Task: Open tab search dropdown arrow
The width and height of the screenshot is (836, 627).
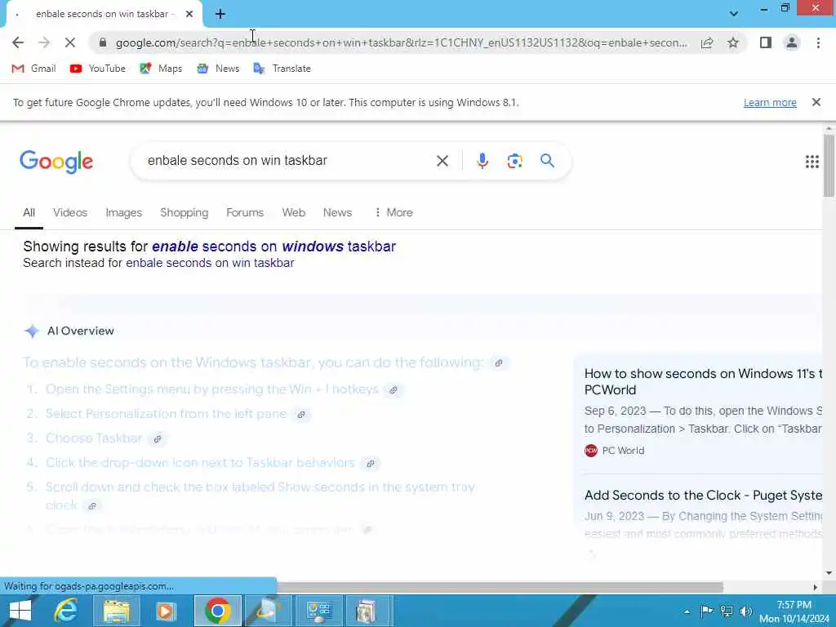Action: [734, 14]
